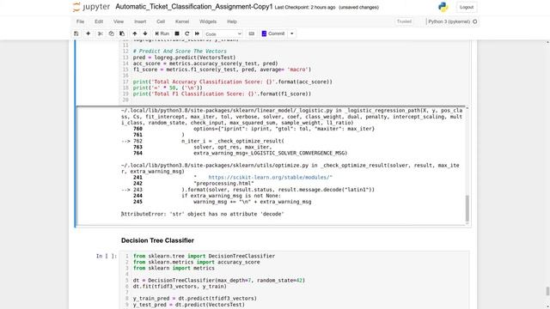Click the Decision Tree Classifier heading

[x=157, y=240]
